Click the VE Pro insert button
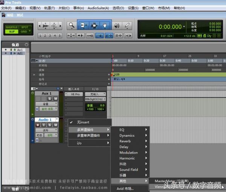Image resolution: width=226 pixels, height=192 pixels. click(x=75, y=94)
